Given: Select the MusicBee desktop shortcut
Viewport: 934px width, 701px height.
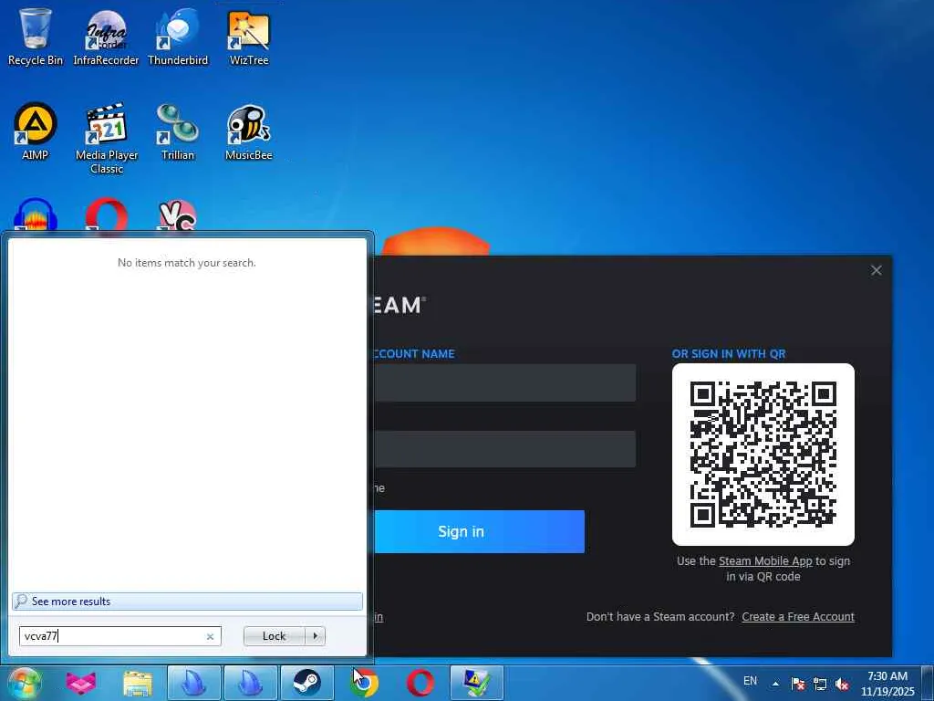Looking at the screenshot, I should (249, 131).
